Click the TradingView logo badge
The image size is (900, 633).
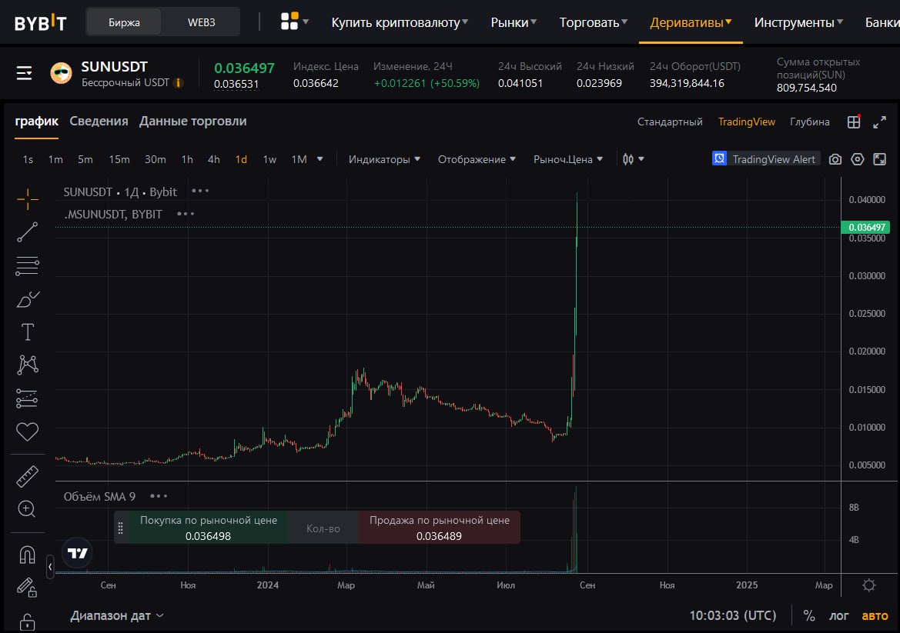[x=77, y=553]
